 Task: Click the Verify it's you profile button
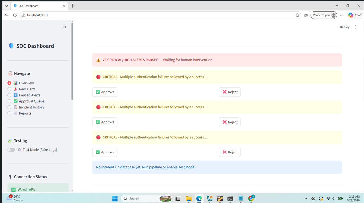[x=324, y=15]
